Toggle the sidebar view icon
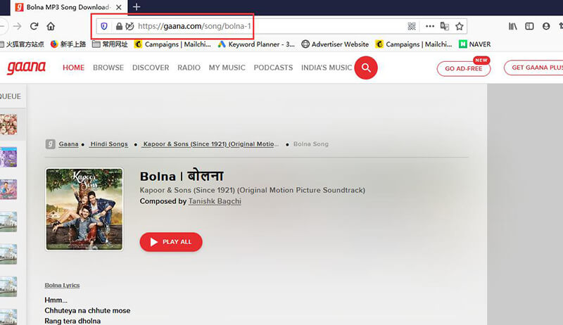 (x=529, y=26)
